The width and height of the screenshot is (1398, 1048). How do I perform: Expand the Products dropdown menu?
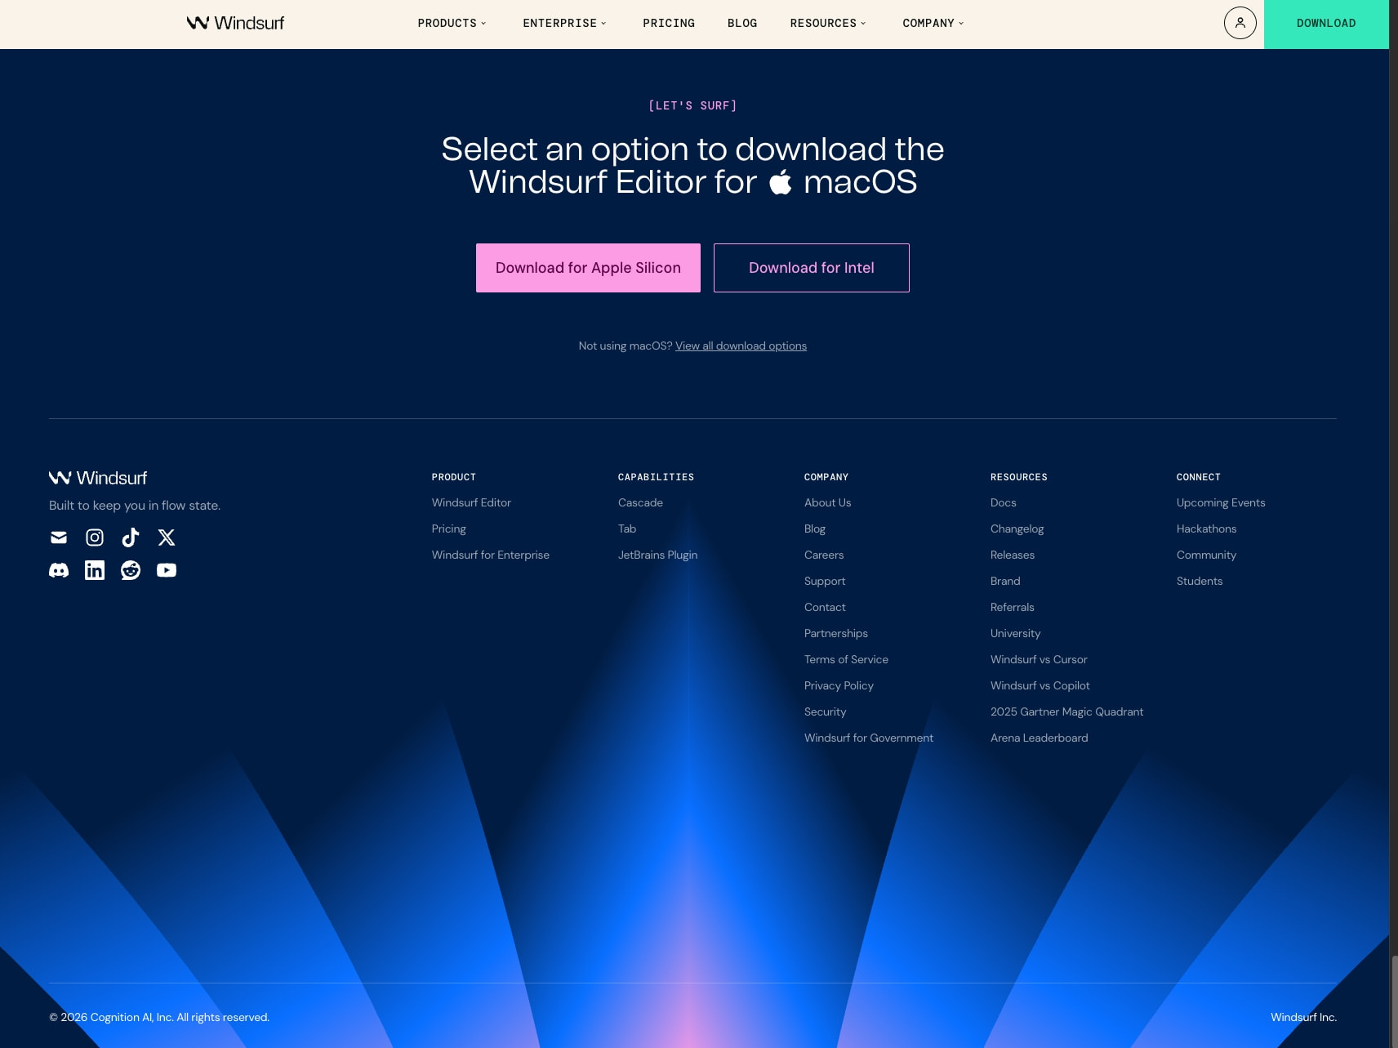tap(452, 23)
